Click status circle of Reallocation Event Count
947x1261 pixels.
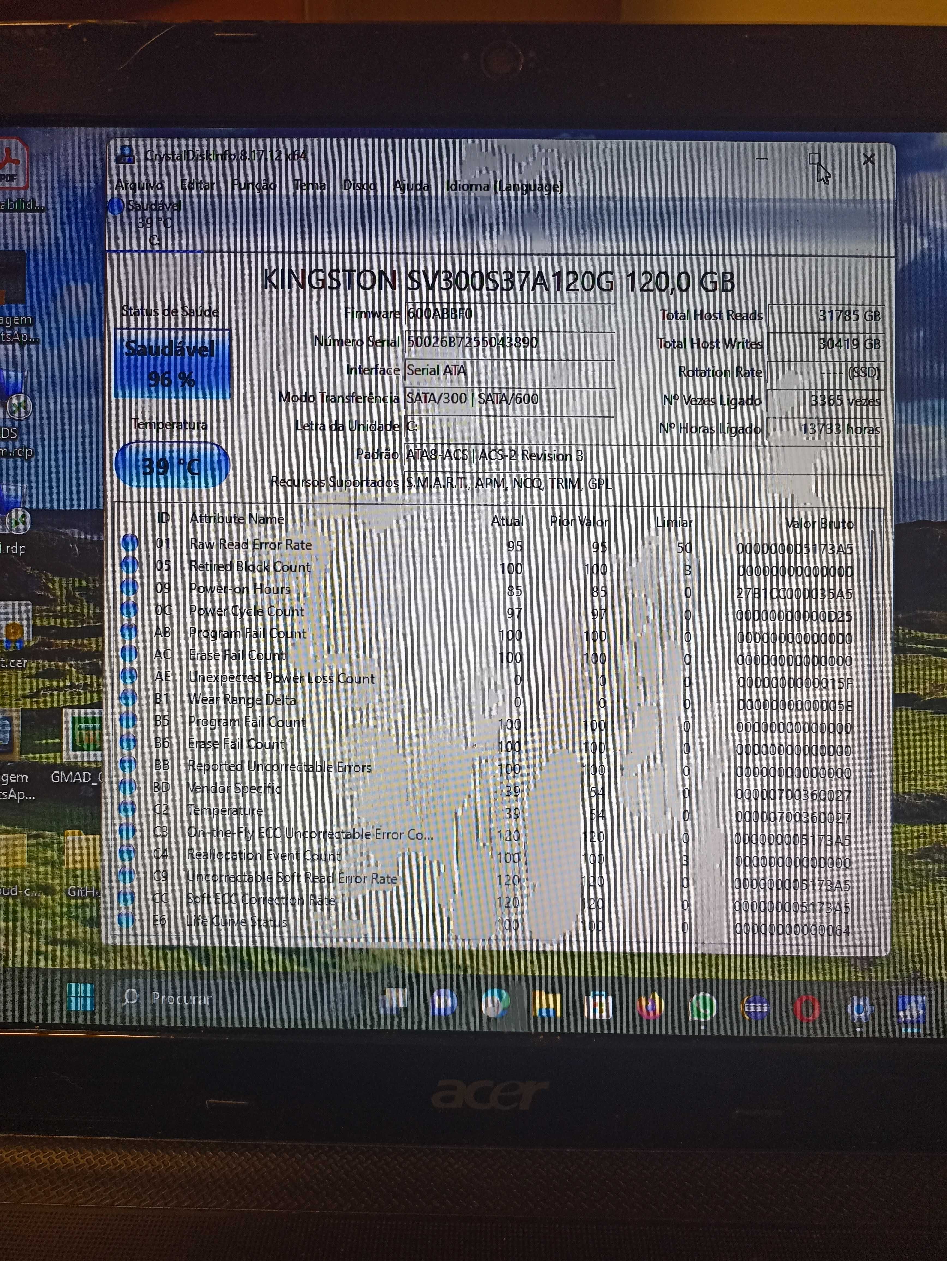pyautogui.click(x=127, y=853)
